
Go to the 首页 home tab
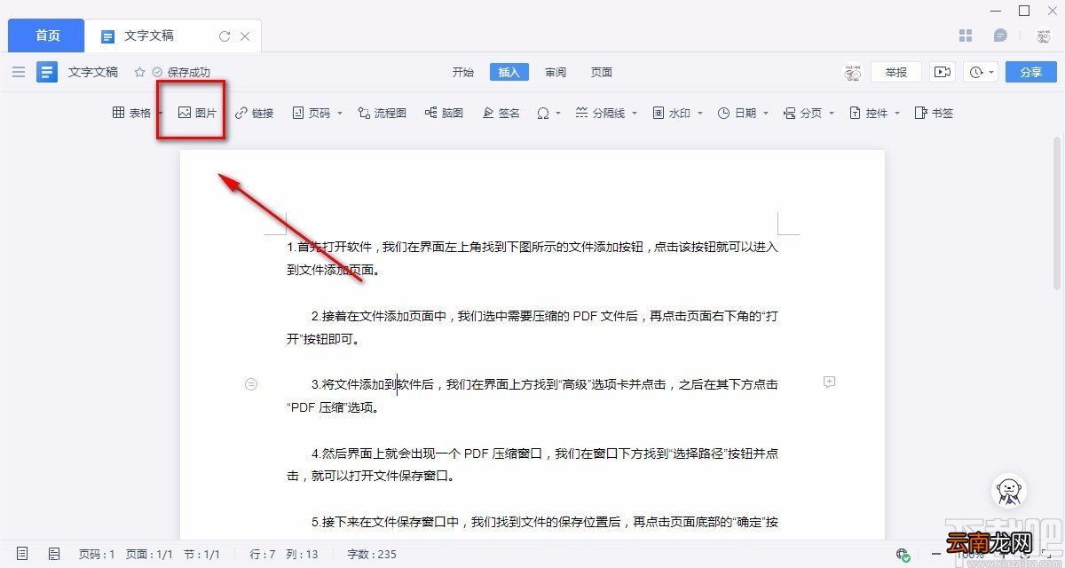click(x=47, y=35)
